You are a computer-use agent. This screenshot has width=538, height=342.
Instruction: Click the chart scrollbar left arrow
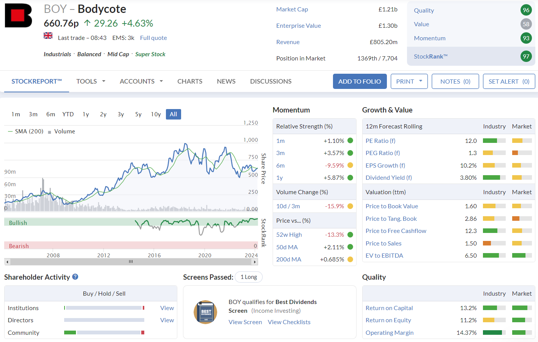pyautogui.click(x=7, y=262)
